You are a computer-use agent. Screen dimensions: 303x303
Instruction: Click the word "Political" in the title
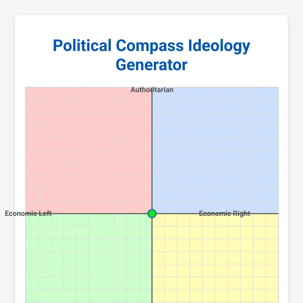click(x=82, y=46)
